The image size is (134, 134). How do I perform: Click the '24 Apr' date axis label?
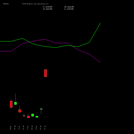(x=45, y=128)
